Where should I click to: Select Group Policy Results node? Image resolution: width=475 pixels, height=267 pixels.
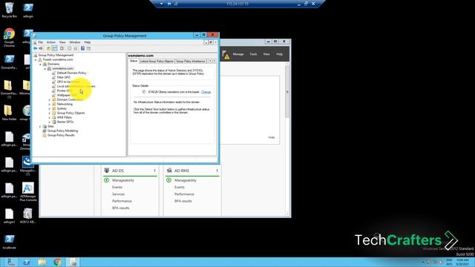point(61,135)
